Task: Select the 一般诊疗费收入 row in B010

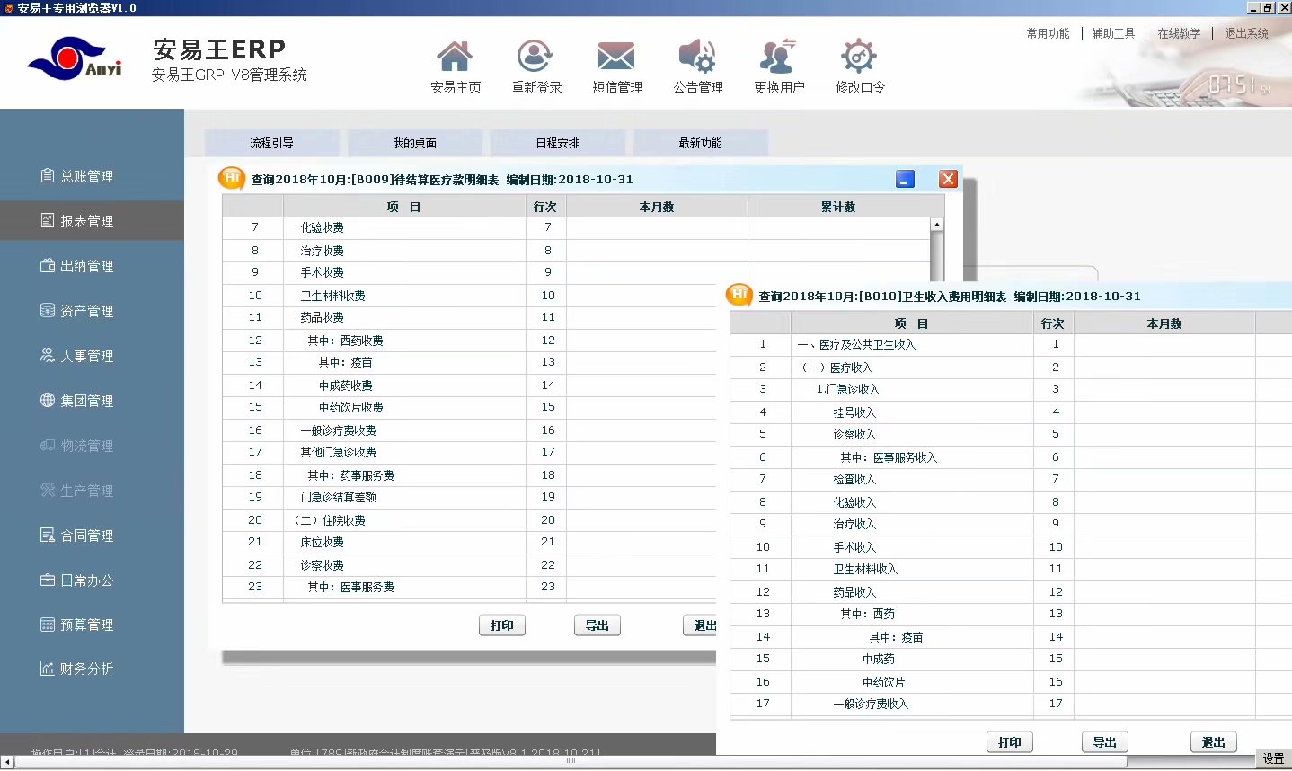Action: click(1011, 705)
